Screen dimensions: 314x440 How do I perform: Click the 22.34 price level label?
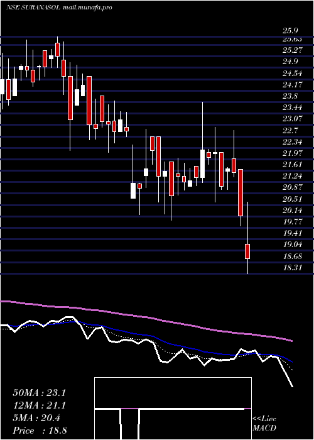(293, 141)
